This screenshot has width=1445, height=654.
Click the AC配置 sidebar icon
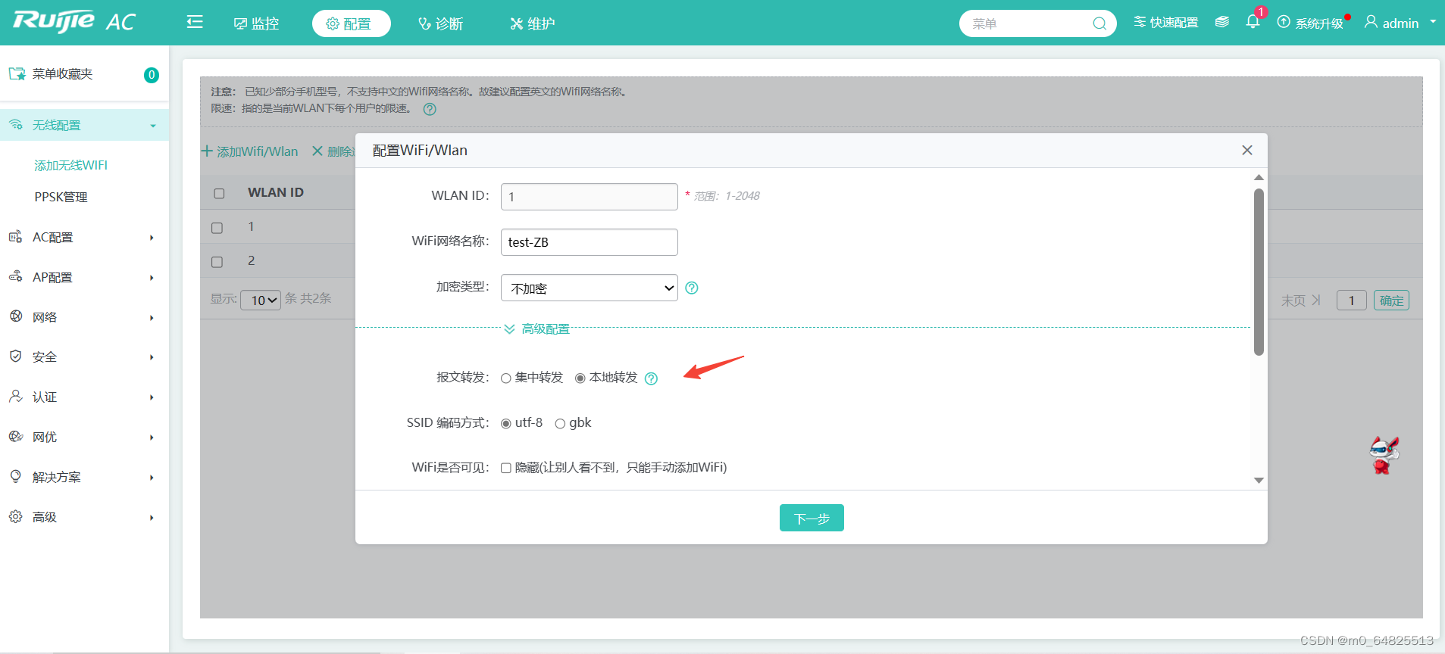16,237
